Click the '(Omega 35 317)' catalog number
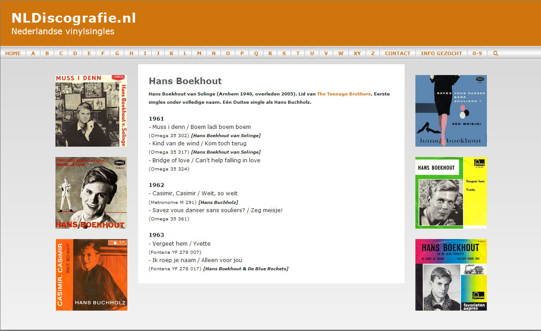Screen dimensions: 541x331 pyautogui.click(x=169, y=152)
